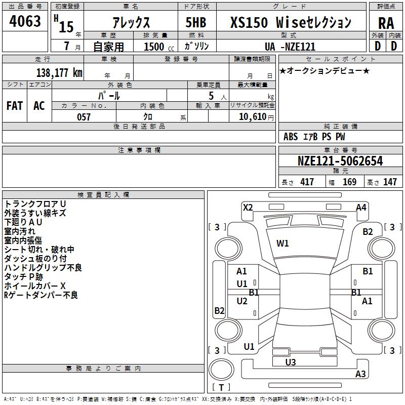Select the mileage value 138,177 km
The width and height of the screenshot is (405, 405).
59,73
